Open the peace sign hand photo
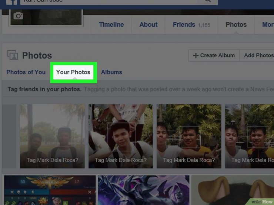The image size is (274, 205). tap(189, 136)
